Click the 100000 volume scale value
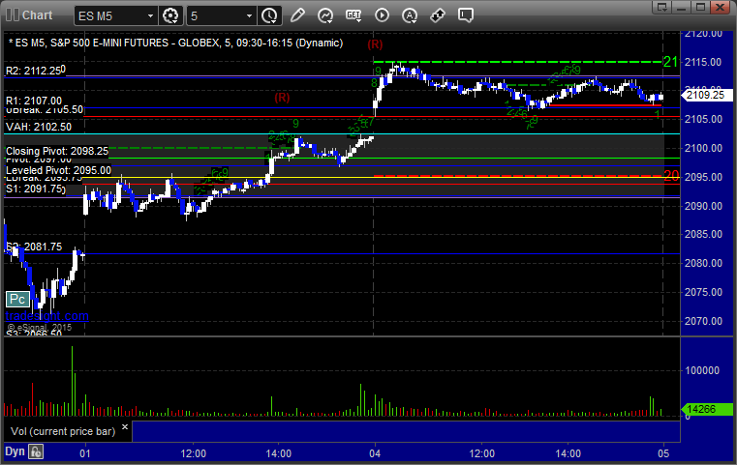 (x=702, y=370)
